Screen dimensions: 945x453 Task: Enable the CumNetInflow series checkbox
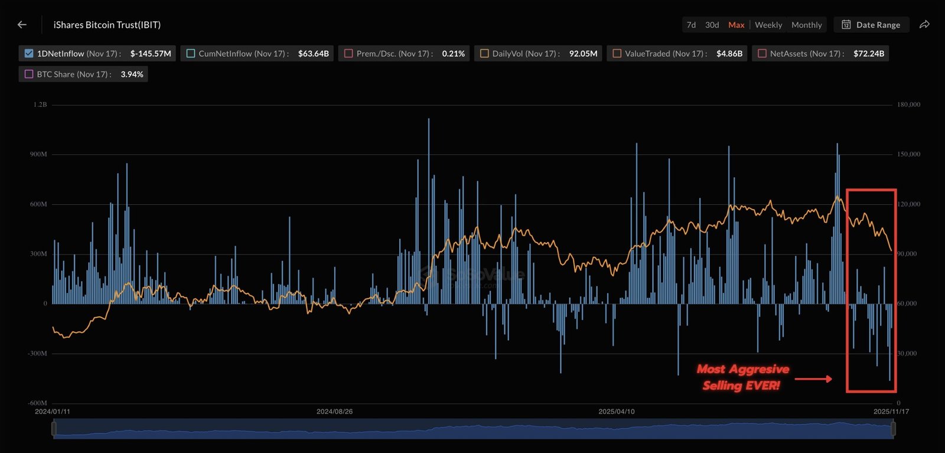(x=191, y=54)
